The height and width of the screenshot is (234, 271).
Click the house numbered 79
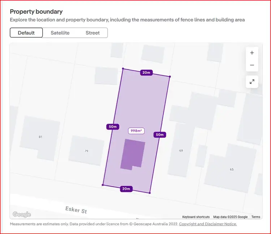pos(86,151)
